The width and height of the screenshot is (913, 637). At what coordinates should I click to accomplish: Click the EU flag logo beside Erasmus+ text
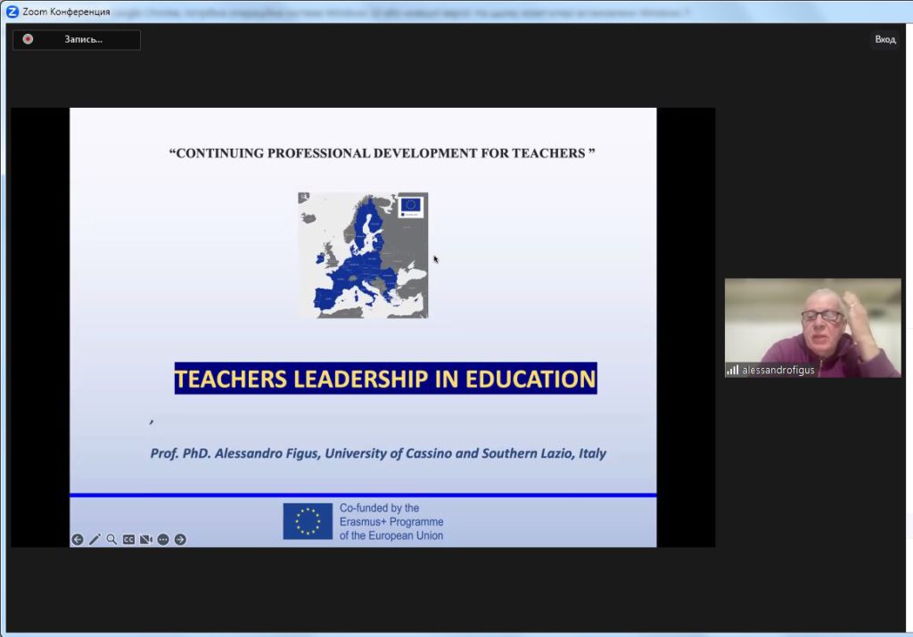[x=308, y=521]
